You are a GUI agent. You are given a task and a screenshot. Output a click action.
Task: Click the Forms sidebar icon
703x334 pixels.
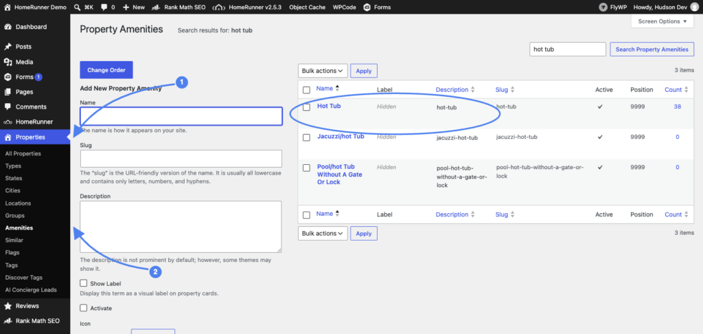(x=8, y=77)
